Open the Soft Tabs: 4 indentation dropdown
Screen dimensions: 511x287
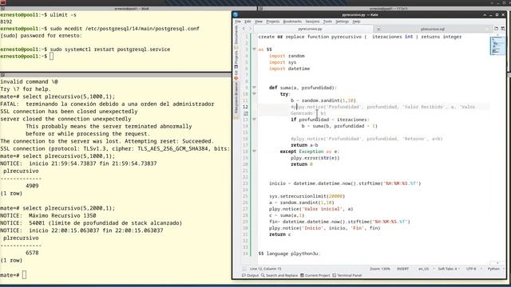[x=449, y=269]
